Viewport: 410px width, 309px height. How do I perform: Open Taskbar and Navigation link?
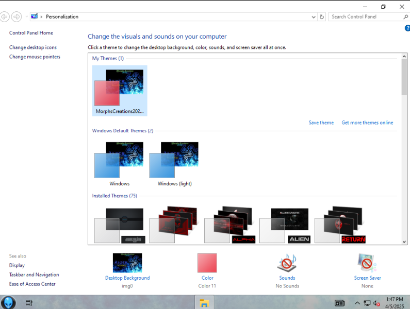(34, 274)
